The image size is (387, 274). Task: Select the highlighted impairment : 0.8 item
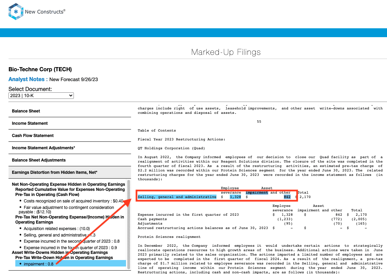(70, 264)
